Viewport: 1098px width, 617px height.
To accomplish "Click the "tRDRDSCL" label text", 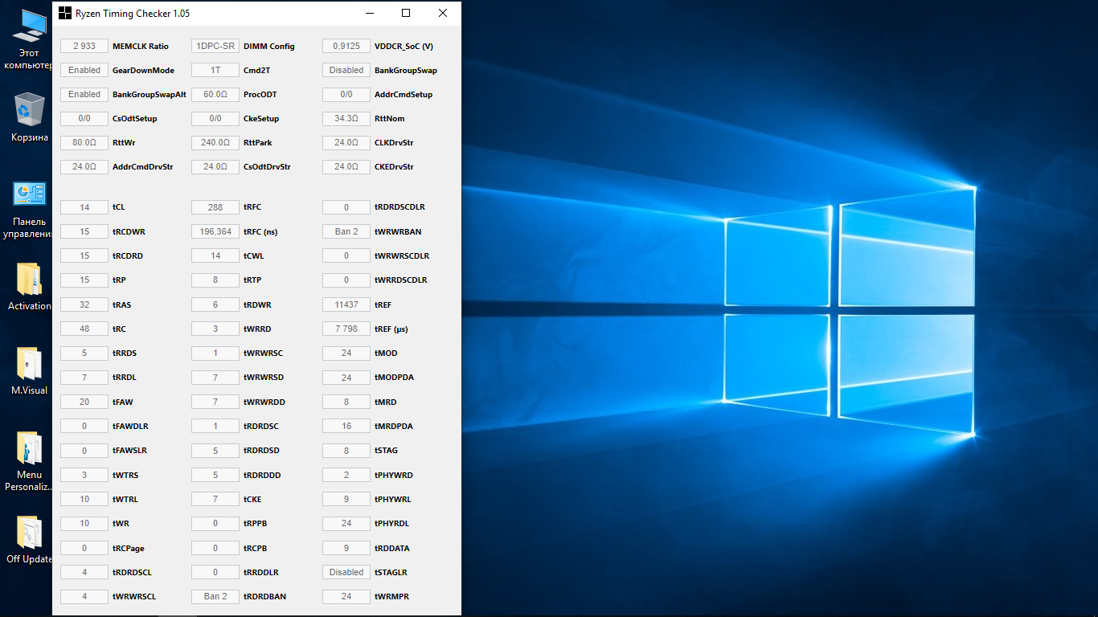I will click(x=132, y=573).
